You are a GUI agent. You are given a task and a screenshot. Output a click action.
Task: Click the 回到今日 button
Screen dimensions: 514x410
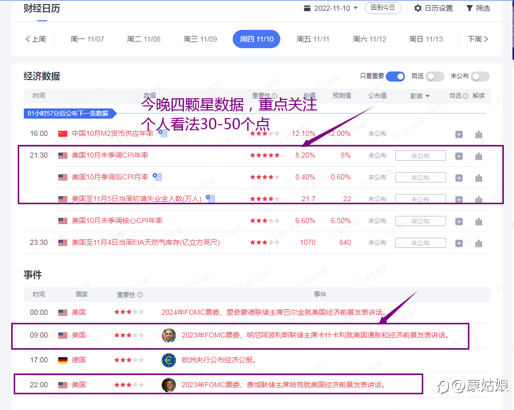coord(383,8)
